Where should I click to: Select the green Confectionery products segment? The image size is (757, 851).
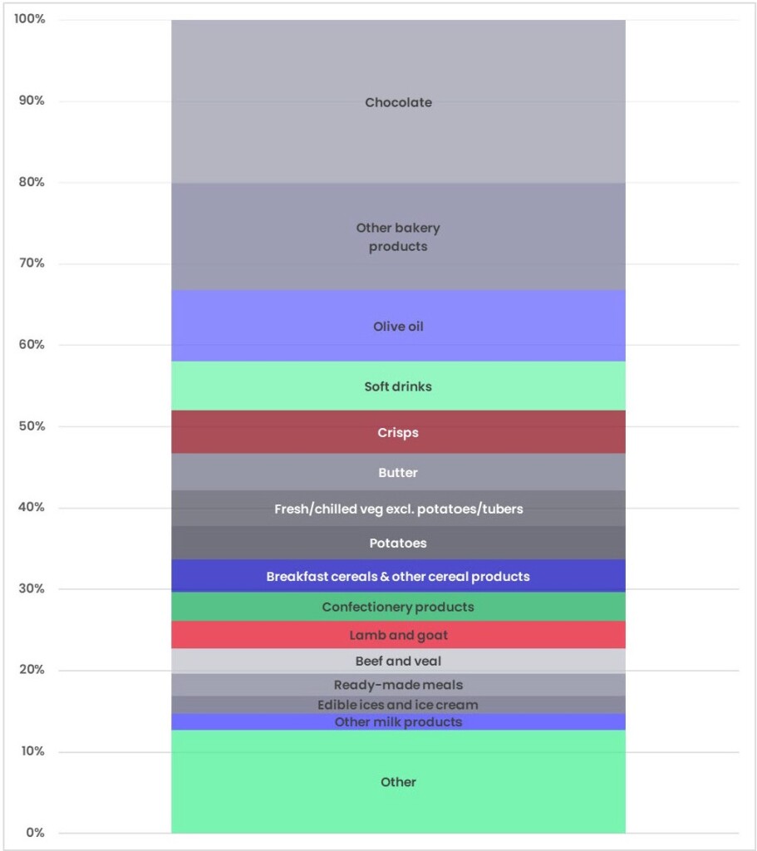tap(398, 607)
